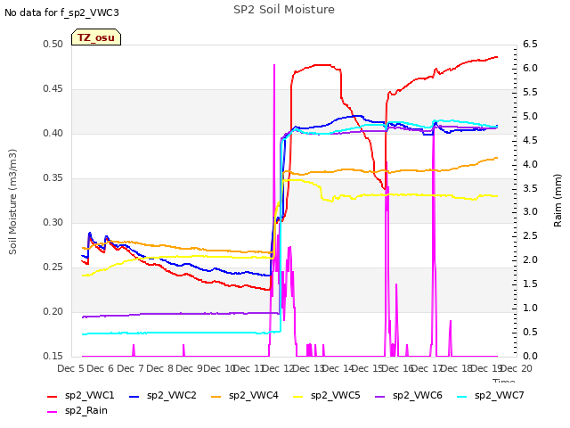570x428 pixels.
Task: Click the Raim (mm) right axis label
Action: pyautogui.click(x=558, y=201)
